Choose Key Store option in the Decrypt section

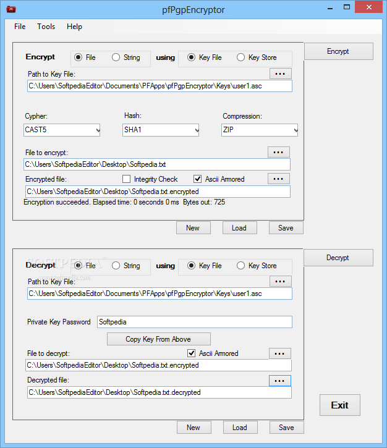pos(241,266)
